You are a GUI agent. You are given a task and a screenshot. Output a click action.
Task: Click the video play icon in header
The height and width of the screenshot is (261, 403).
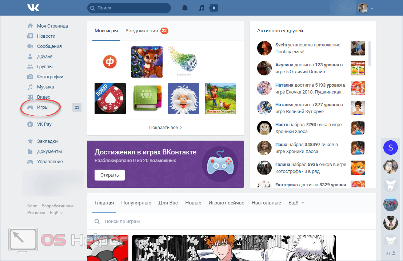[x=214, y=8]
